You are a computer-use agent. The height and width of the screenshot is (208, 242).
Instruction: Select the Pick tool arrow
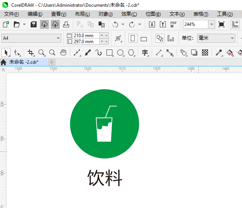tap(6, 52)
